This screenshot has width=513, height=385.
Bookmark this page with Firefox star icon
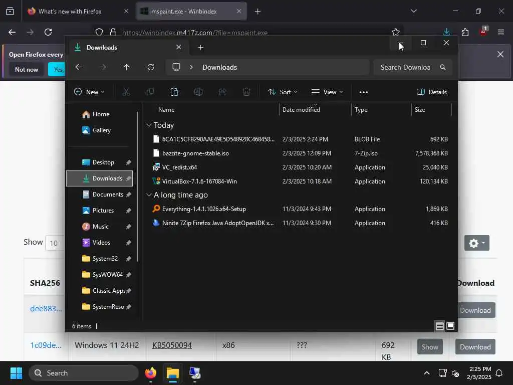[x=396, y=32]
